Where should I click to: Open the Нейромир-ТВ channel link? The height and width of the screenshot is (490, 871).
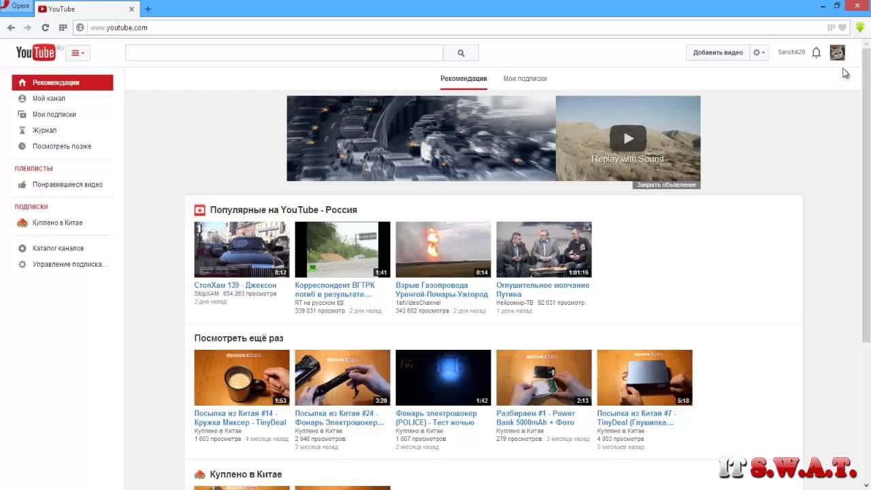pos(515,303)
